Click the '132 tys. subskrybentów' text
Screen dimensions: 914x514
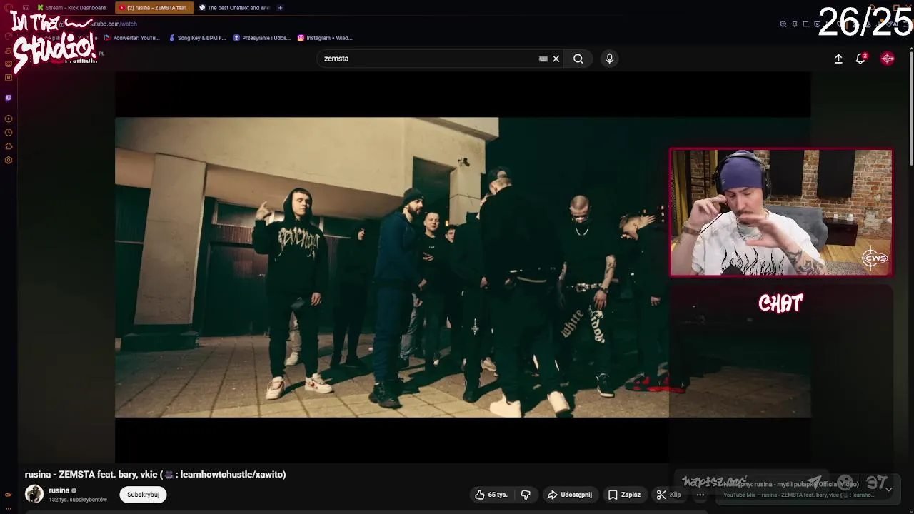coord(78,500)
